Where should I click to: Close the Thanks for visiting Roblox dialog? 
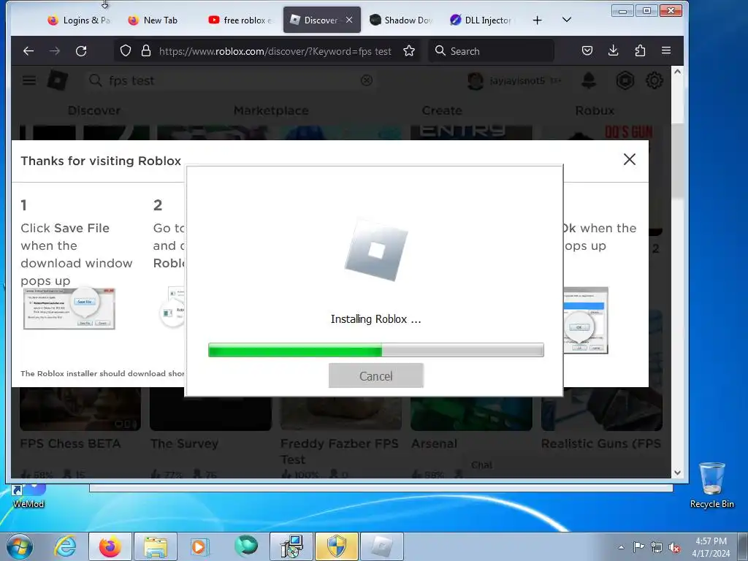click(x=630, y=159)
